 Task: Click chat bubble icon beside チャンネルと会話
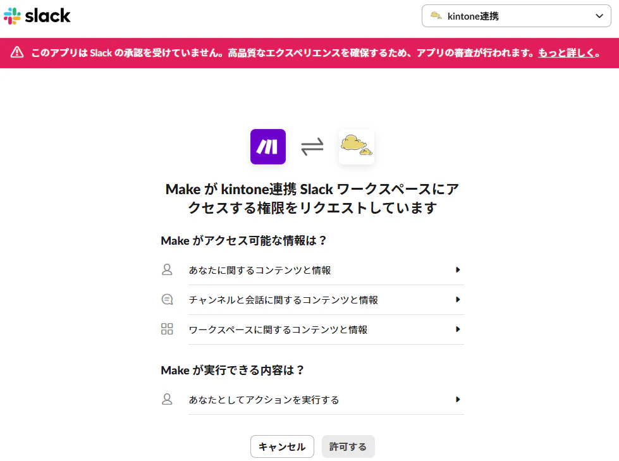pyautogui.click(x=168, y=300)
